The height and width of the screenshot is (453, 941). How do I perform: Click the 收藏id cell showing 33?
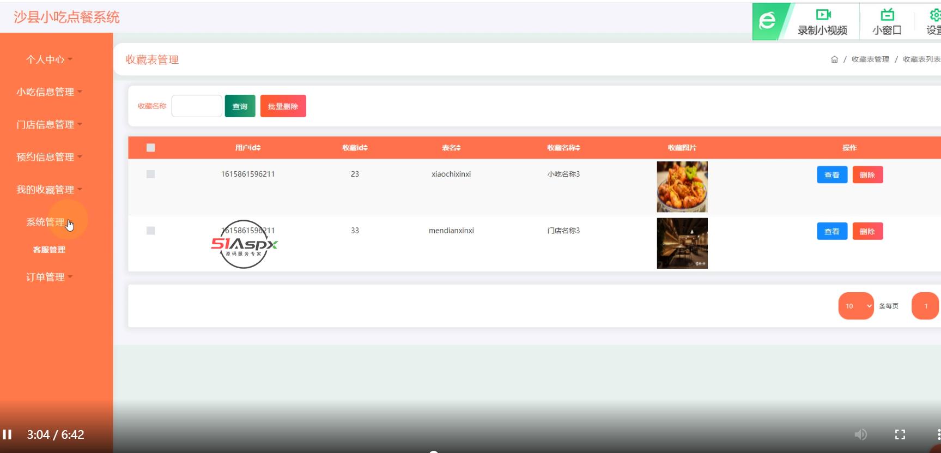pyautogui.click(x=355, y=231)
